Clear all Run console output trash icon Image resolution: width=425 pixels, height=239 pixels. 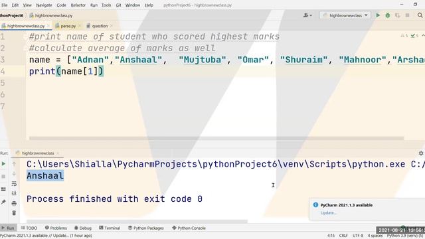pos(14,213)
